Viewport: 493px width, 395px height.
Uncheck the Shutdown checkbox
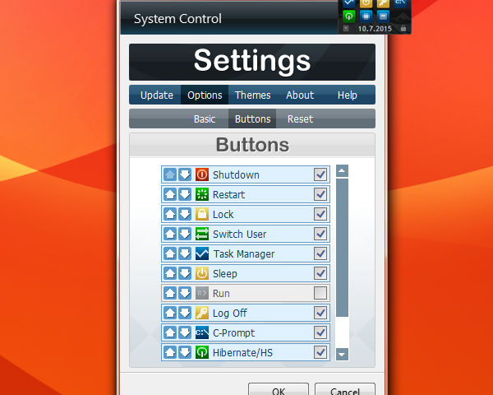(320, 174)
